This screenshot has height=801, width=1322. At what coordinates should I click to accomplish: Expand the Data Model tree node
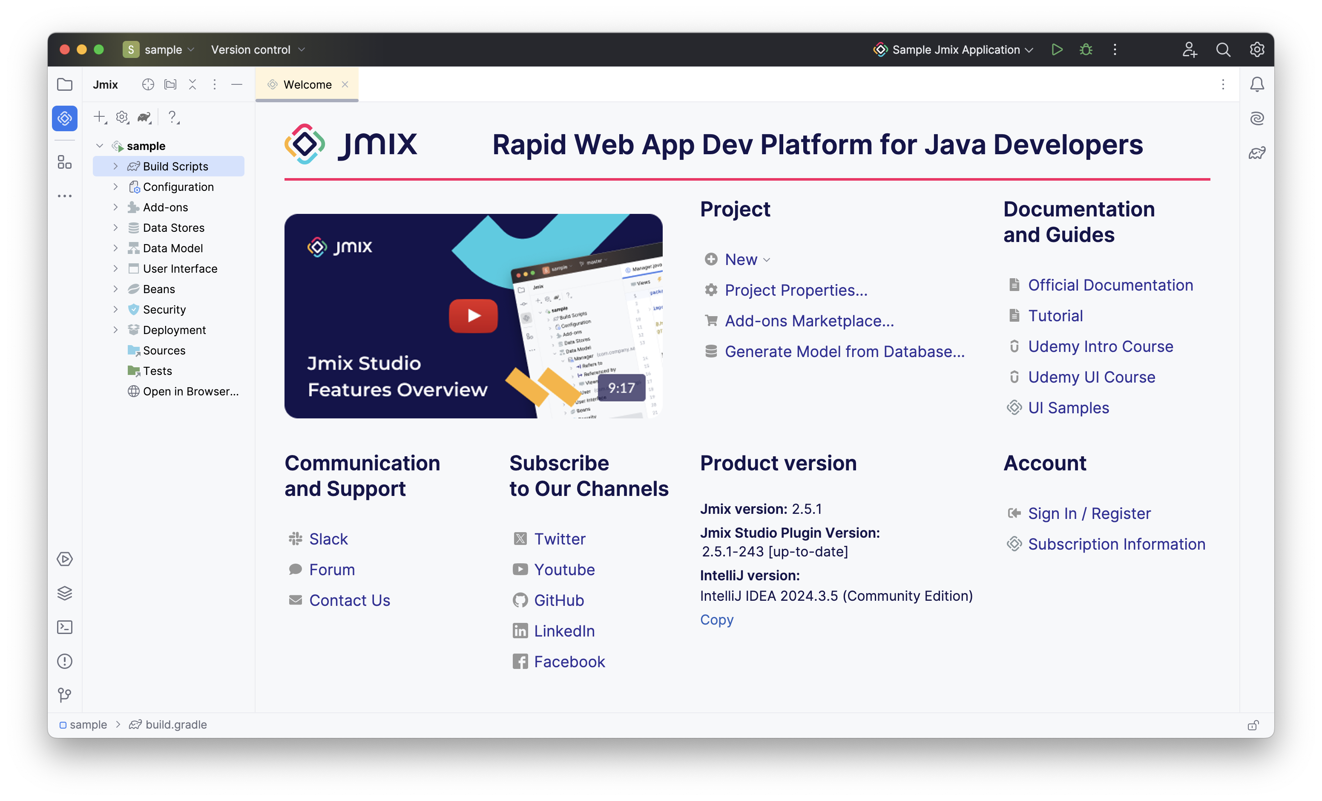click(115, 248)
